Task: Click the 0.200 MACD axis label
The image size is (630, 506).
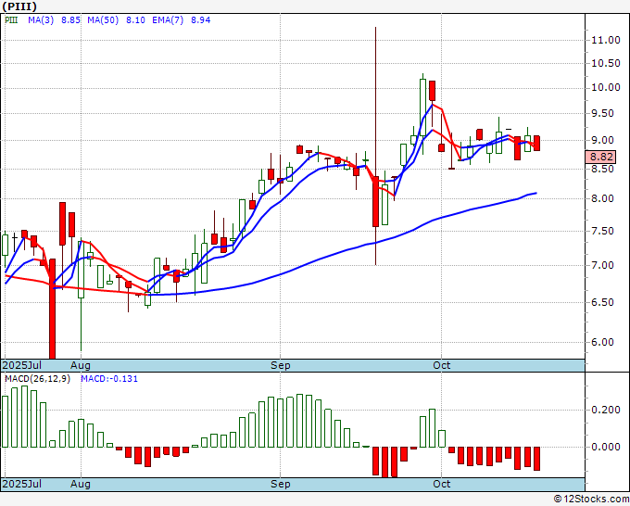Action: (606, 410)
